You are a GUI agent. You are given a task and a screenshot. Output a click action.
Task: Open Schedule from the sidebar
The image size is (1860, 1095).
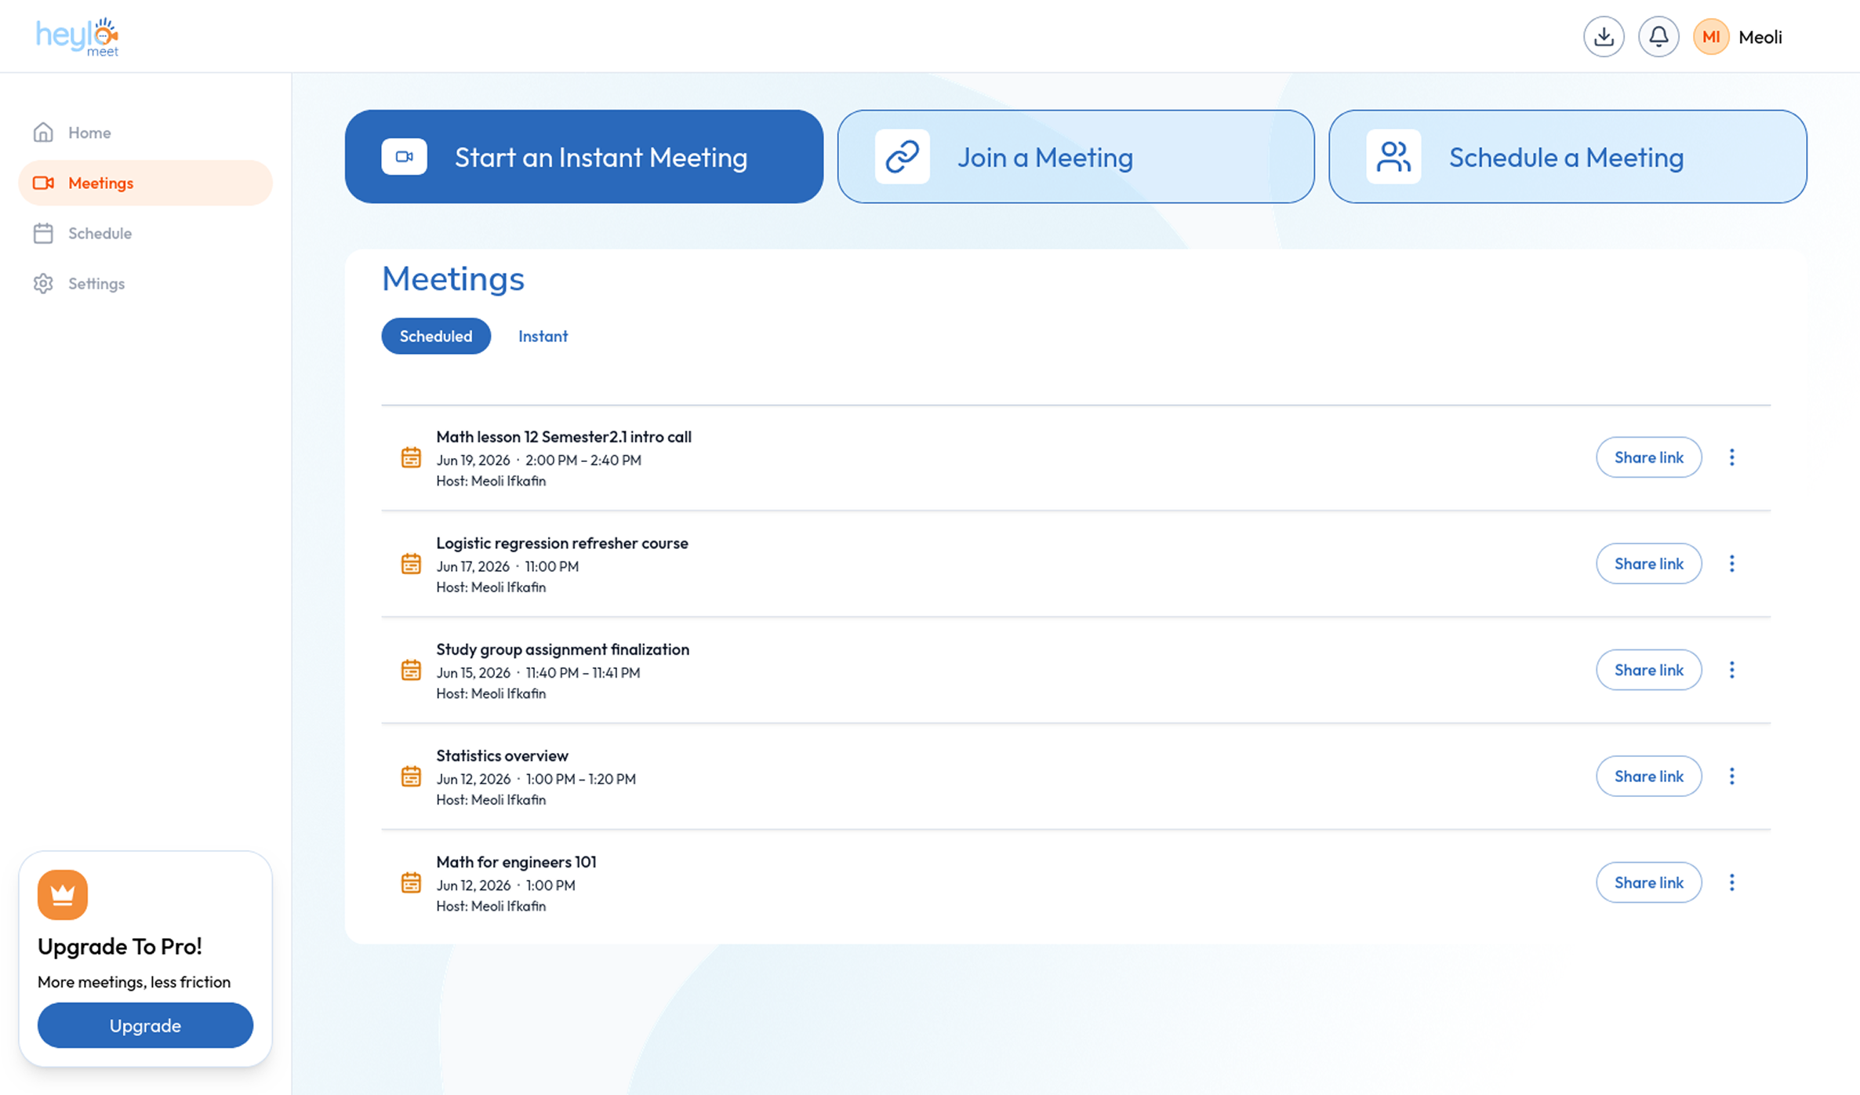click(x=145, y=233)
